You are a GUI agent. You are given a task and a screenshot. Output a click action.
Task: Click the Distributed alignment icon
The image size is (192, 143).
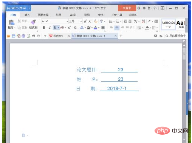tap(132, 28)
